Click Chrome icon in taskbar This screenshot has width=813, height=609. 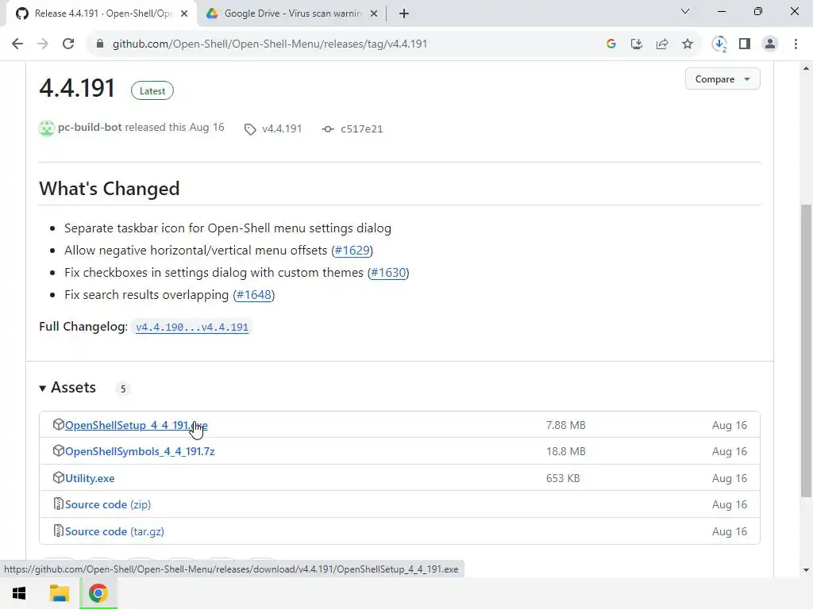pyautogui.click(x=98, y=593)
